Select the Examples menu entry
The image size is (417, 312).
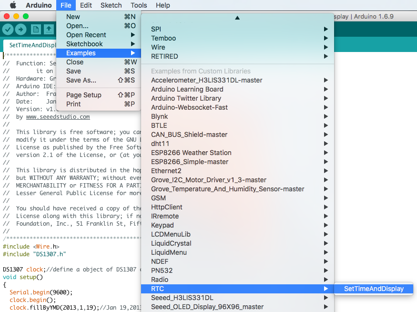click(x=98, y=53)
